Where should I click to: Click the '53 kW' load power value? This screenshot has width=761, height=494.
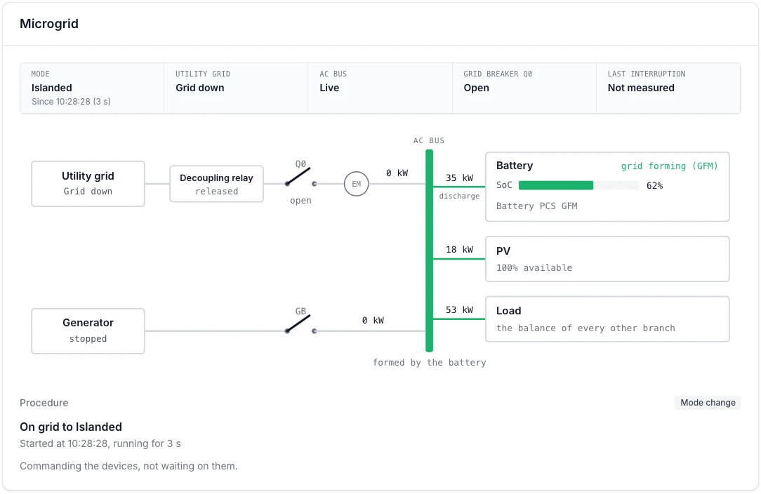pos(459,309)
